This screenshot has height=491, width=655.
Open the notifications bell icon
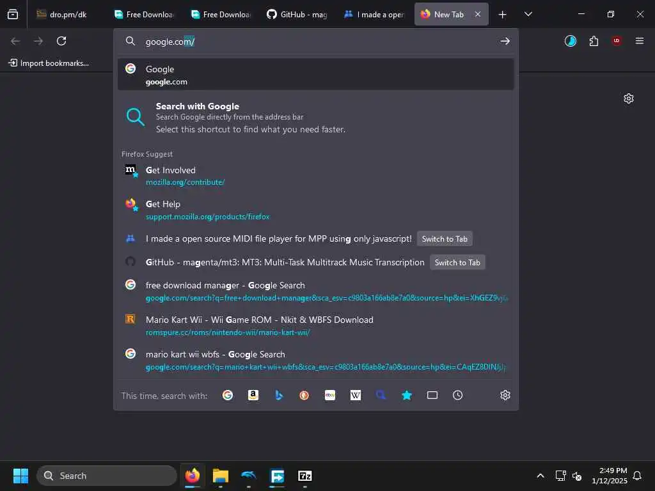pos(638,476)
